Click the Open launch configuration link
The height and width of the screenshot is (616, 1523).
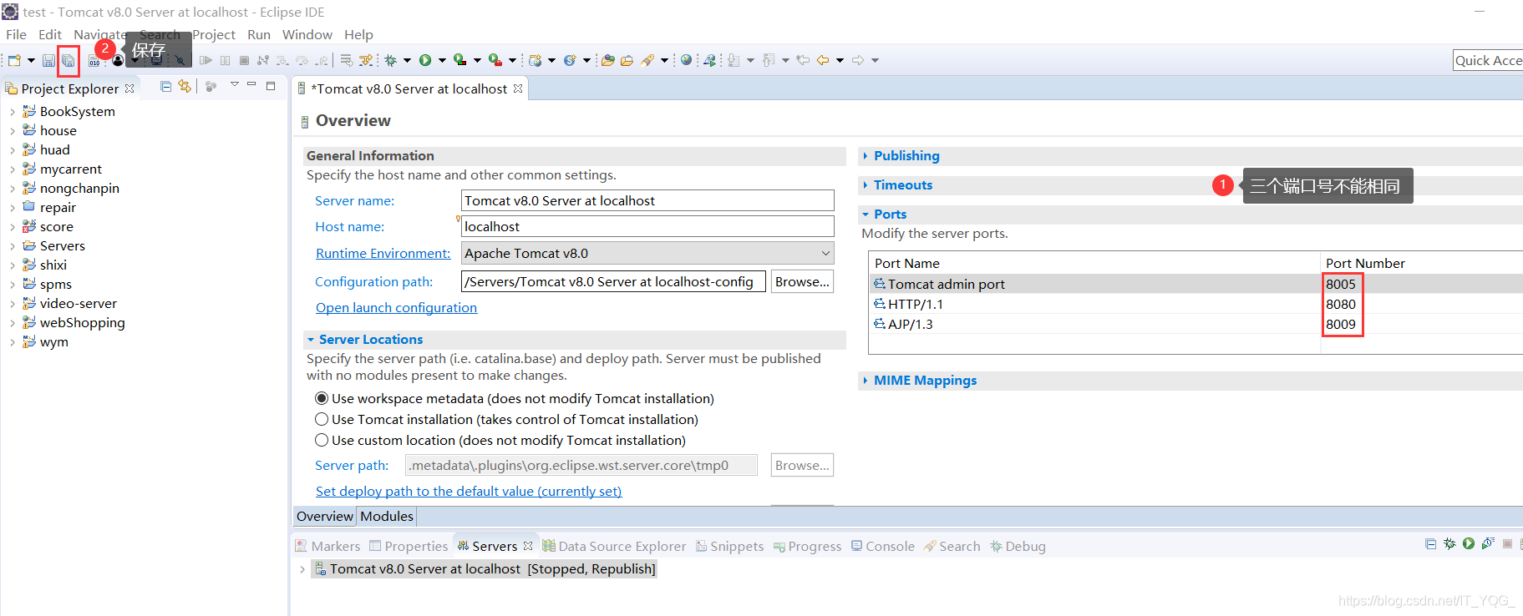pos(396,307)
